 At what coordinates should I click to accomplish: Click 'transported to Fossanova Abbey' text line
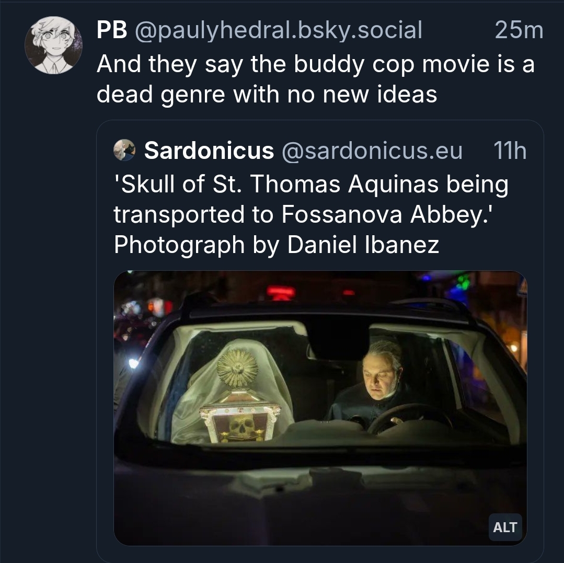tap(303, 214)
